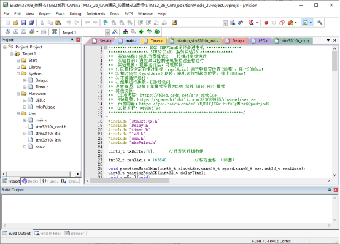Viewport: 340px width, 244px height.
Task: Expand the Start folder
Action: pyautogui.click(x=18, y=60)
